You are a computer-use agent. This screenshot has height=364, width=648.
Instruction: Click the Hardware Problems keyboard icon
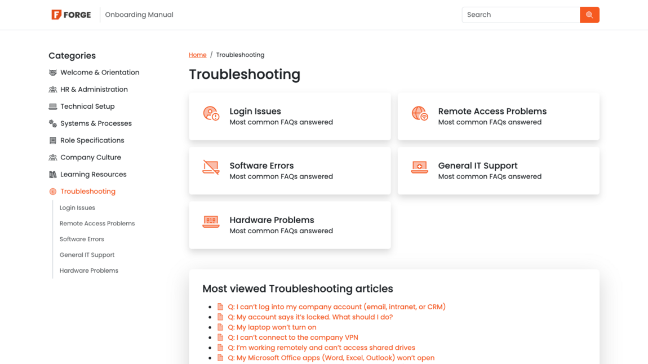(x=210, y=222)
